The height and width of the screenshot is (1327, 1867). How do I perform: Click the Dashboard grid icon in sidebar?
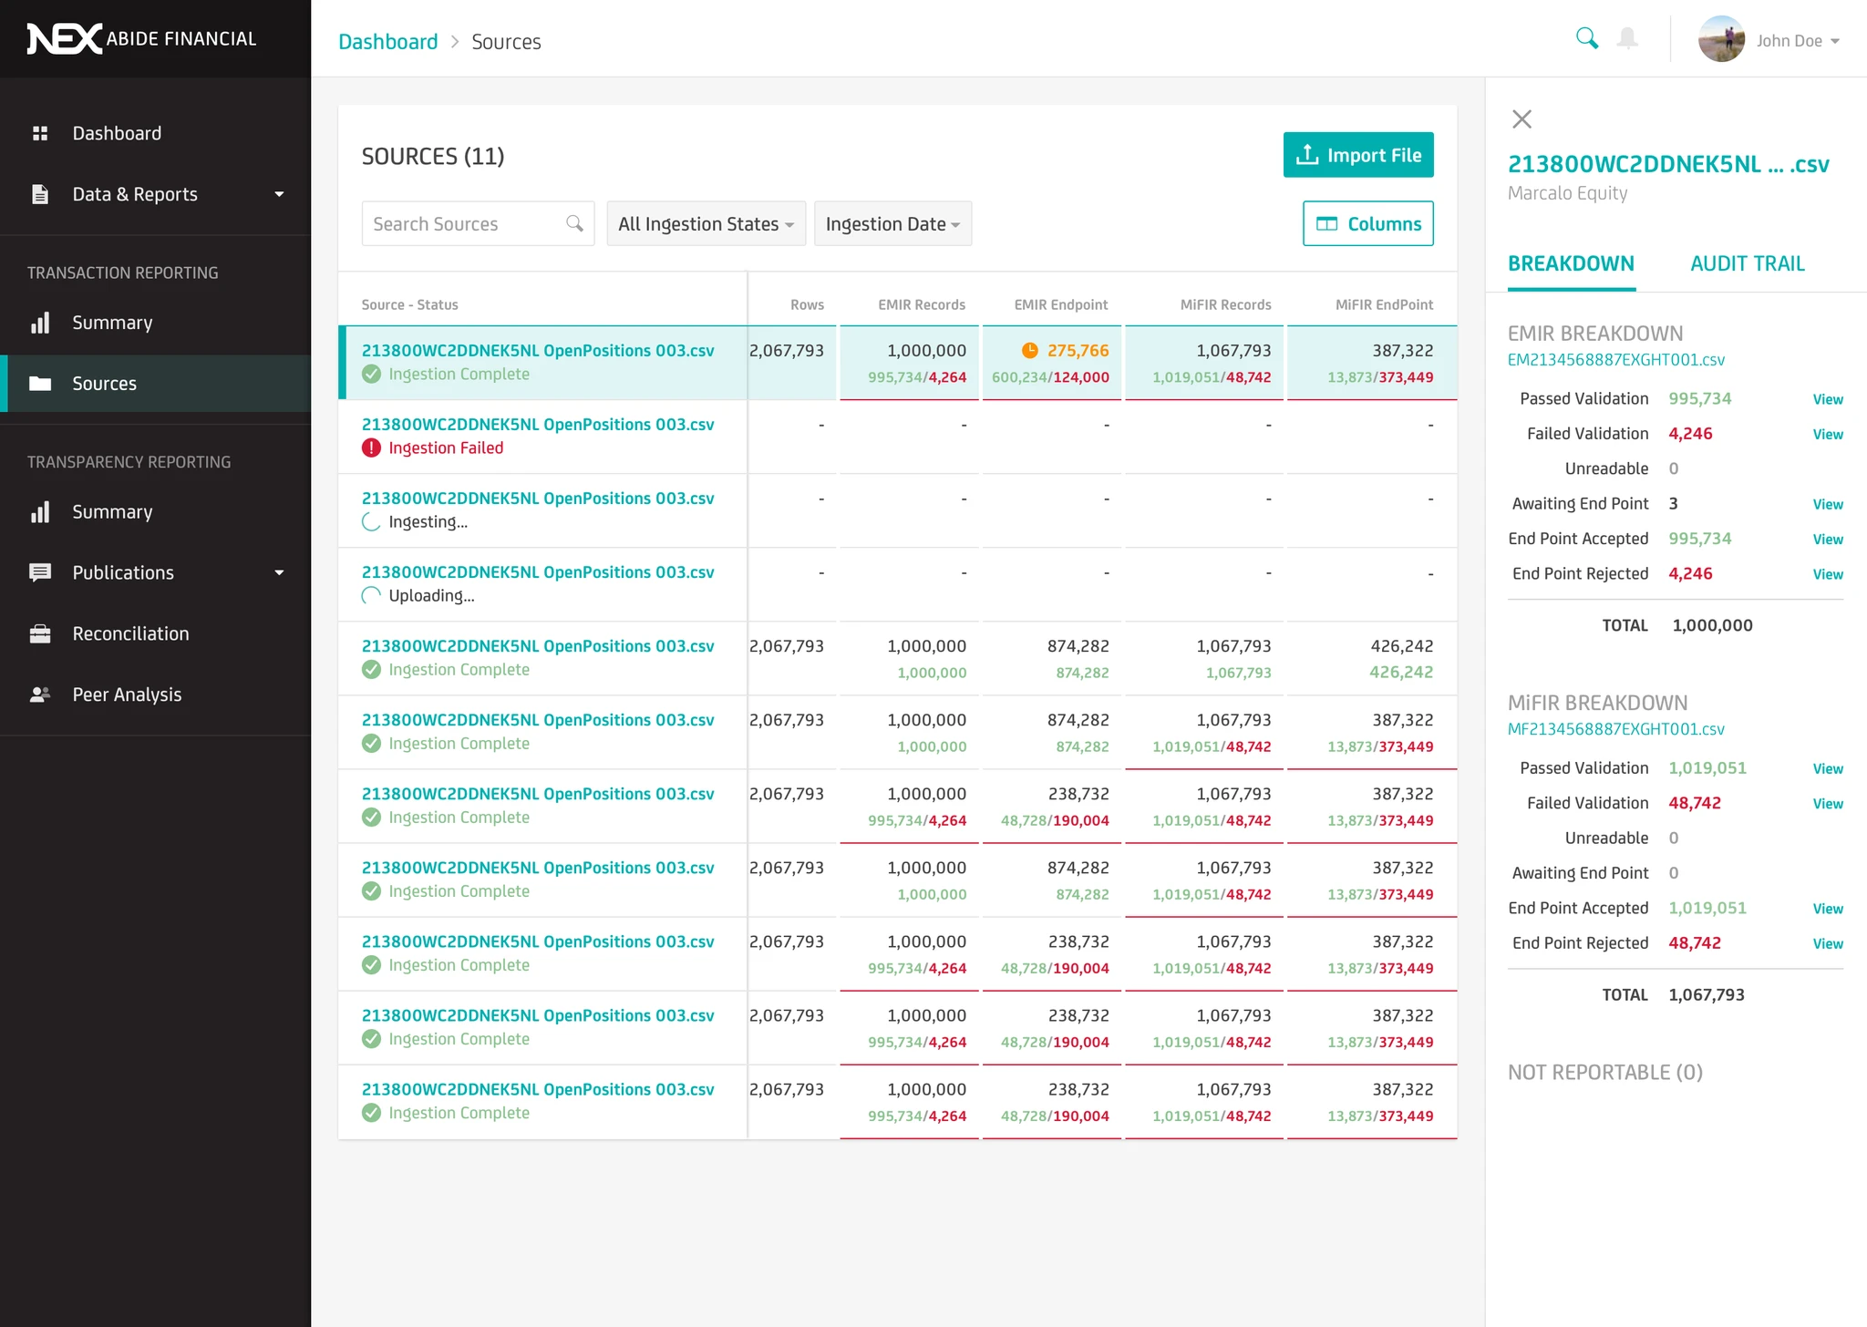click(41, 132)
